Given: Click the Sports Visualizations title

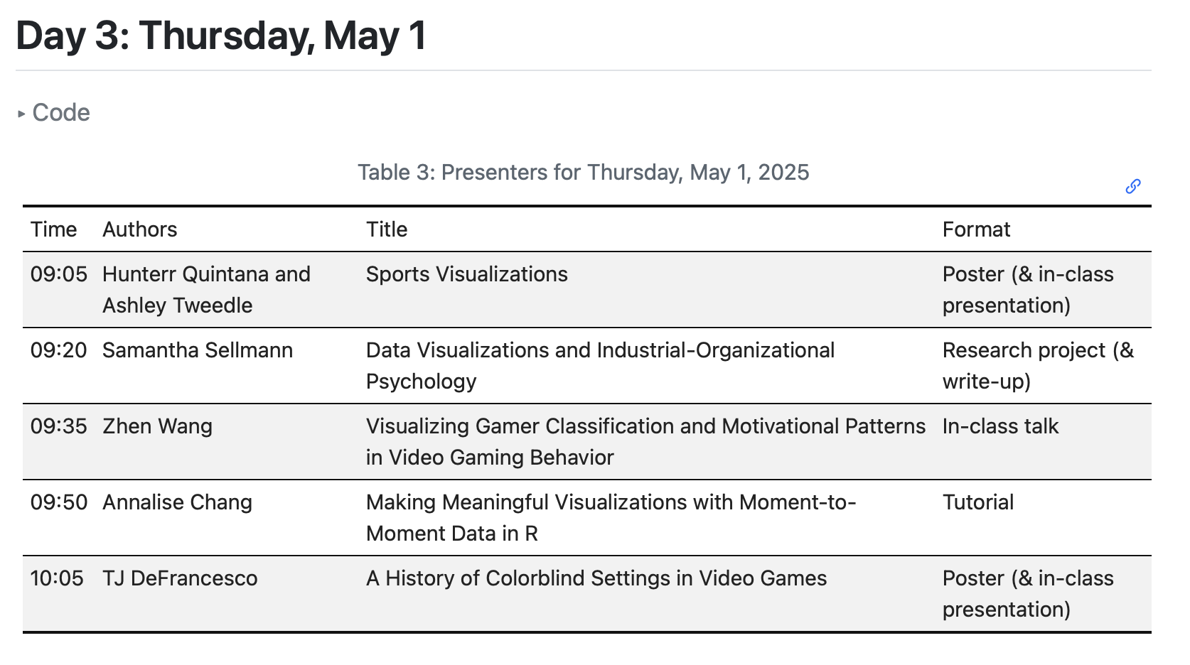Looking at the screenshot, I should (466, 274).
